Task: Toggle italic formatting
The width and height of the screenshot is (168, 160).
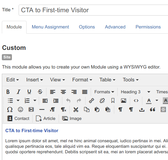Action: pos(19,92)
